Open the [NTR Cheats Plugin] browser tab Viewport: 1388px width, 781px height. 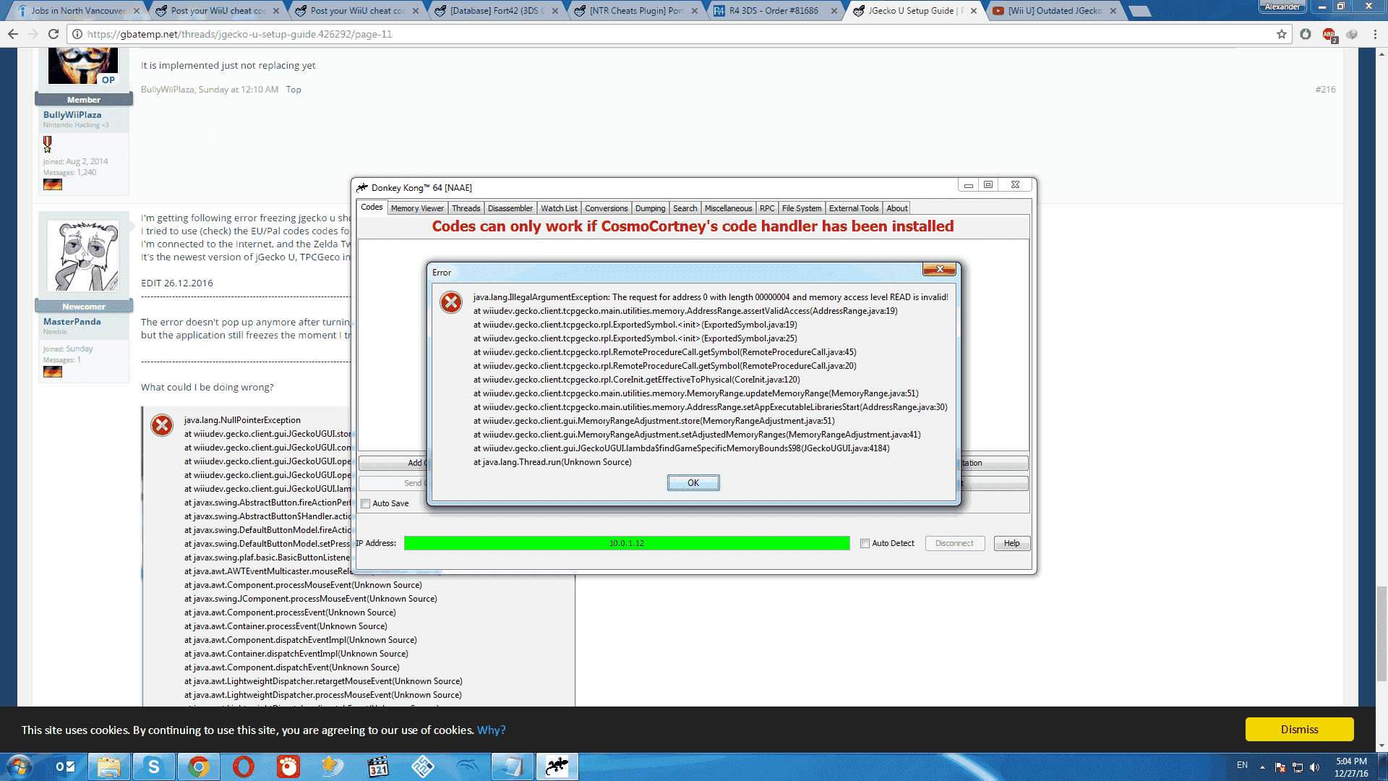(638, 11)
